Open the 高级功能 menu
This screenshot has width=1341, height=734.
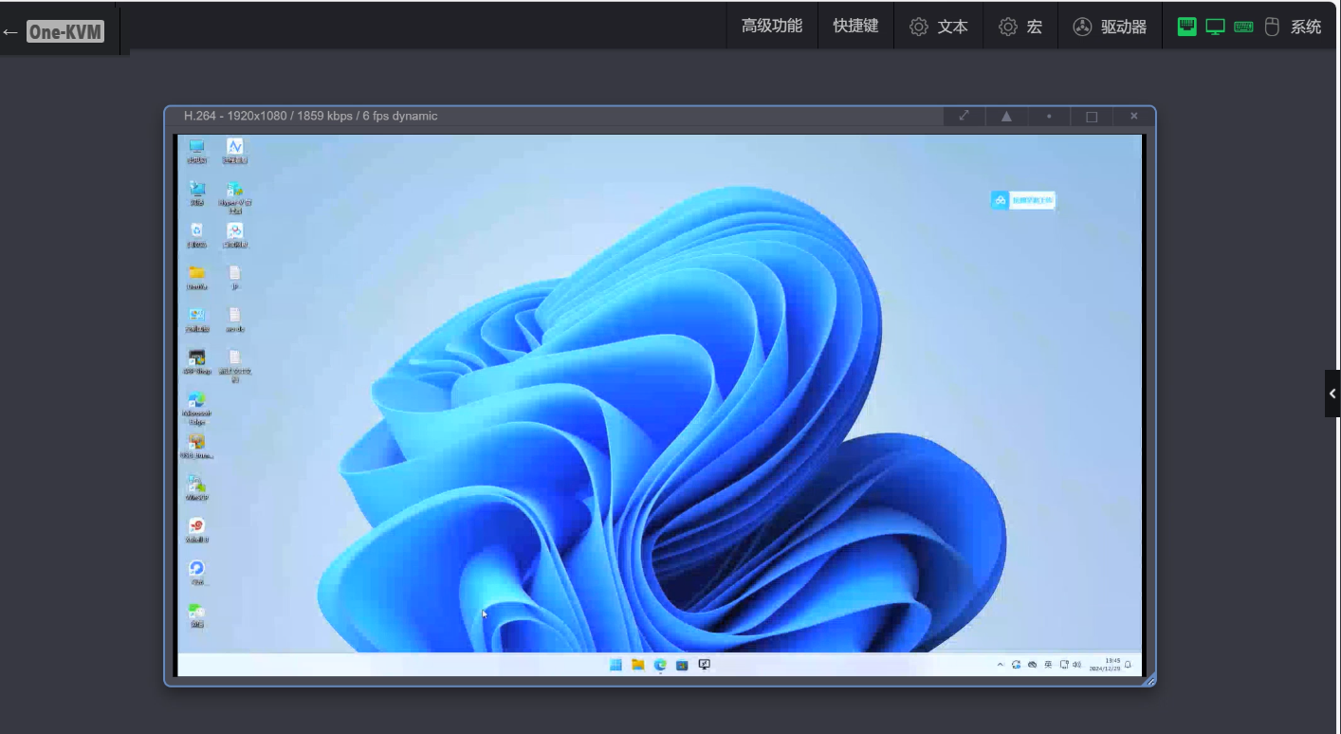[772, 27]
